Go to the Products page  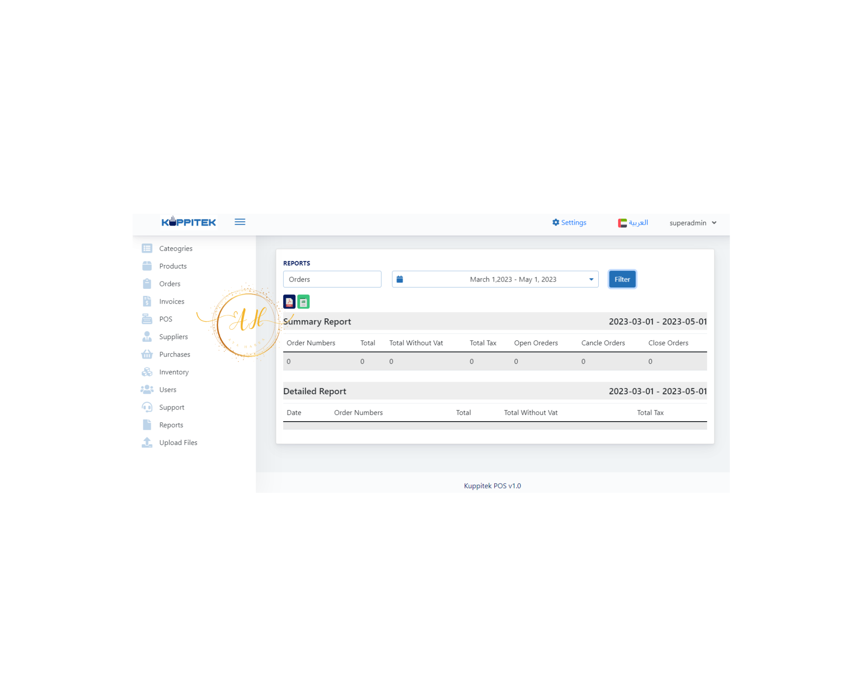pyautogui.click(x=173, y=266)
